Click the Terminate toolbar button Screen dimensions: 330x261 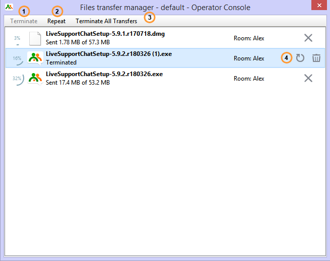coord(24,21)
